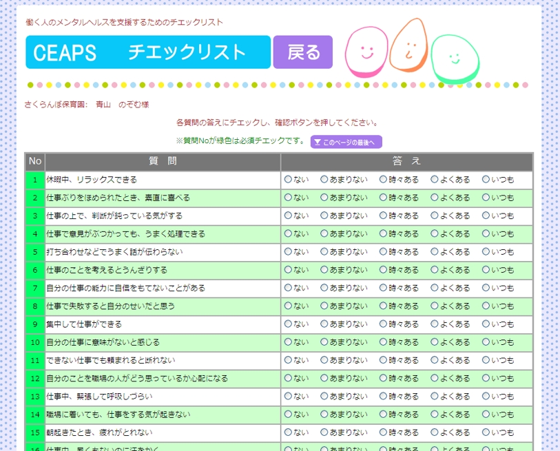Viewport: 560px width, 451px height.
Task: Mark question 14 as よくある
Action: 435,415
